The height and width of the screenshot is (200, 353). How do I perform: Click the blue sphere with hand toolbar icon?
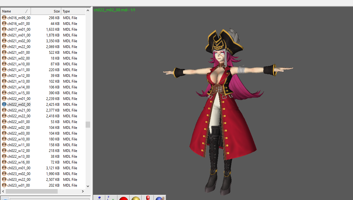click(160, 198)
